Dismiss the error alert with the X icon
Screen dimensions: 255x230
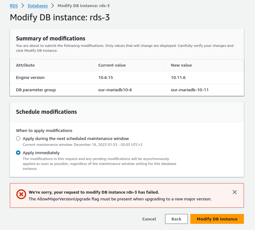point(235,192)
